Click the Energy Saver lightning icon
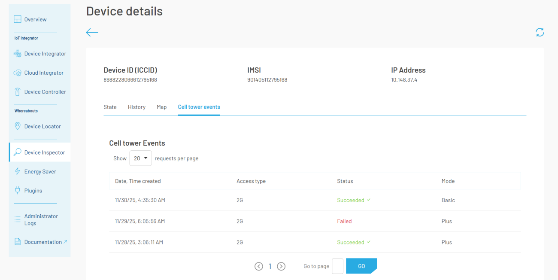Screen dimensions: 558x280 tap(18, 171)
